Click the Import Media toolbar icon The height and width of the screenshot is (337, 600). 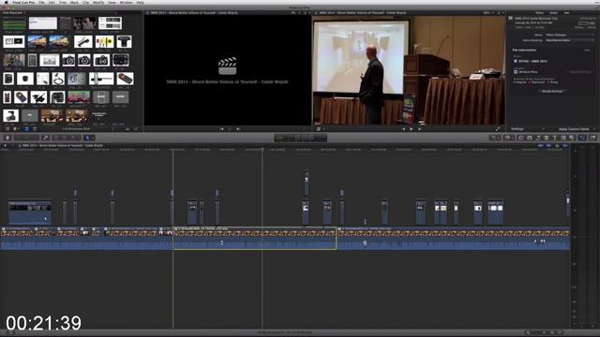pyautogui.click(x=7, y=138)
